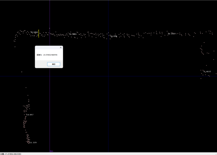Click the distance value 23.3745521869705 text
The image size is (217, 155).
(50, 55)
